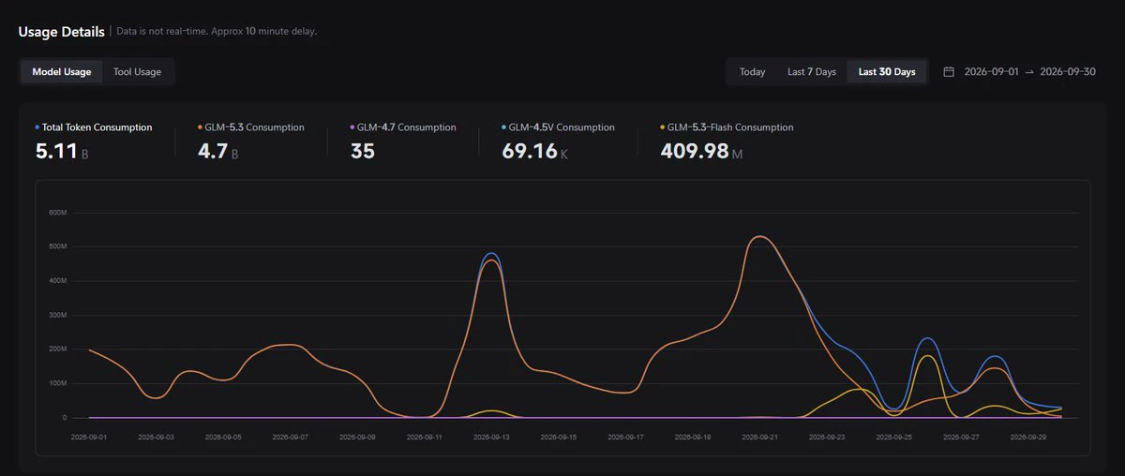Click the GLM-4.5V Consumption label
This screenshot has width=1125, height=476.
(562, 127)
